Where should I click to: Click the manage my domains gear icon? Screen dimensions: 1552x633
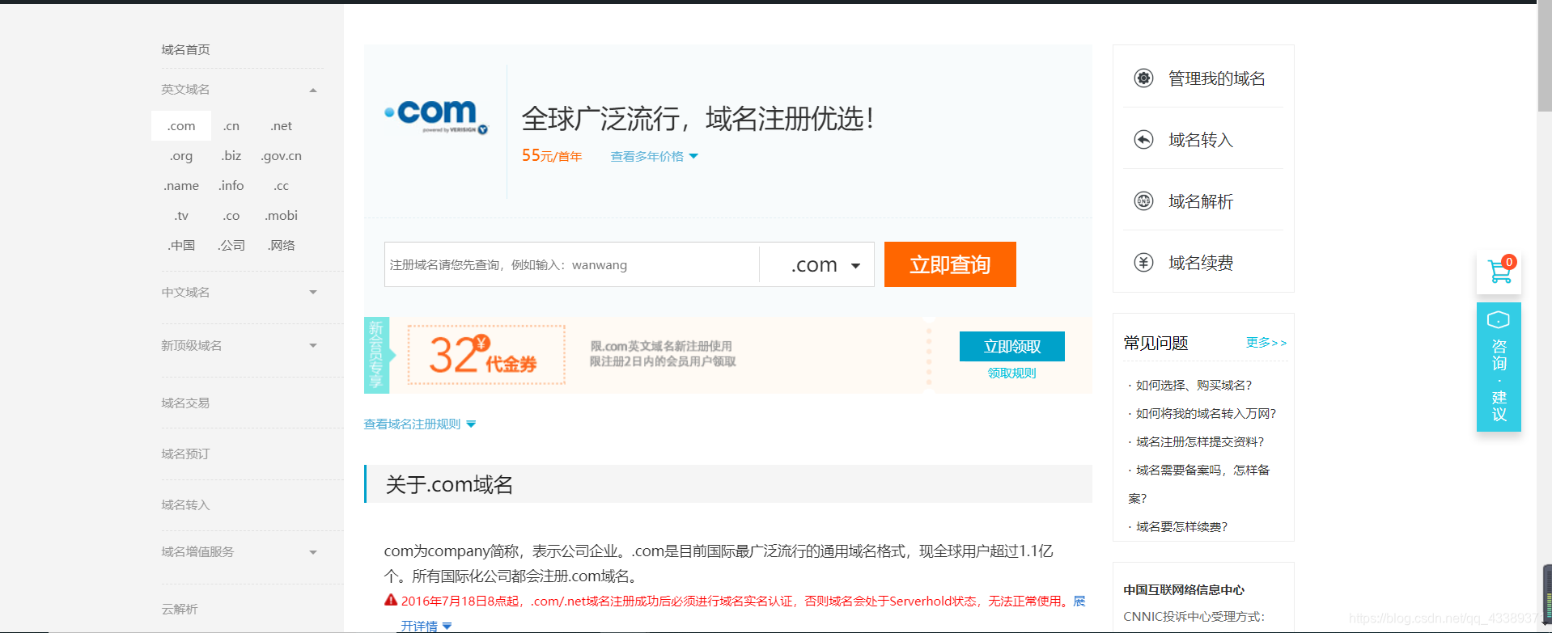[x=1143, y=78]
